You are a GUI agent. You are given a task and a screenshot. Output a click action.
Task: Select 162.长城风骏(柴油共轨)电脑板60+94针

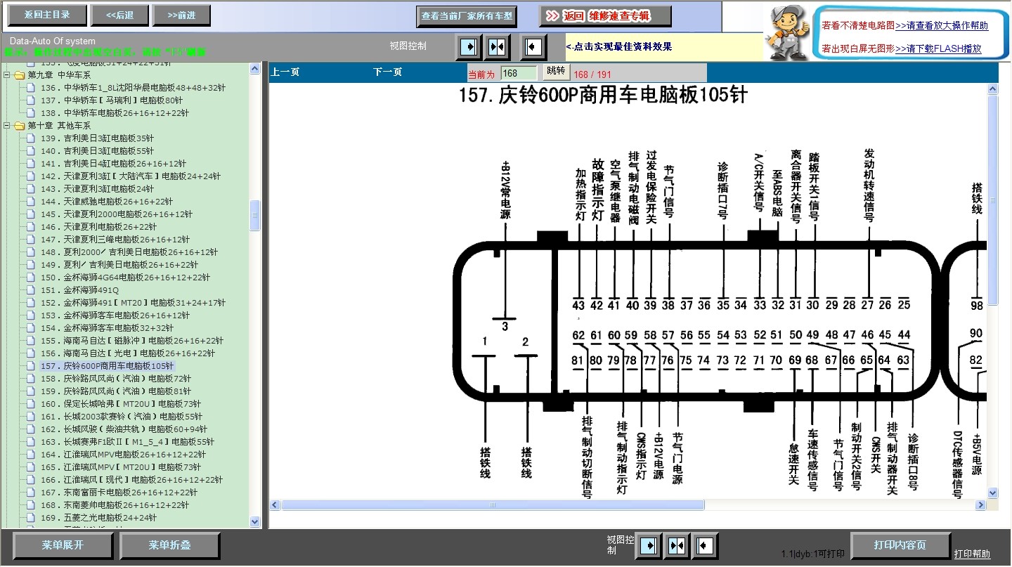pos(124,429)
